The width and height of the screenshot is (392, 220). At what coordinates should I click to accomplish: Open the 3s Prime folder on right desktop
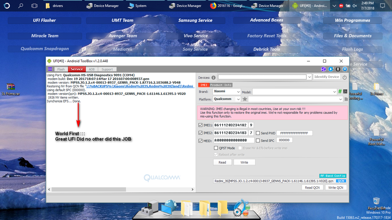[x=376, y=90]
